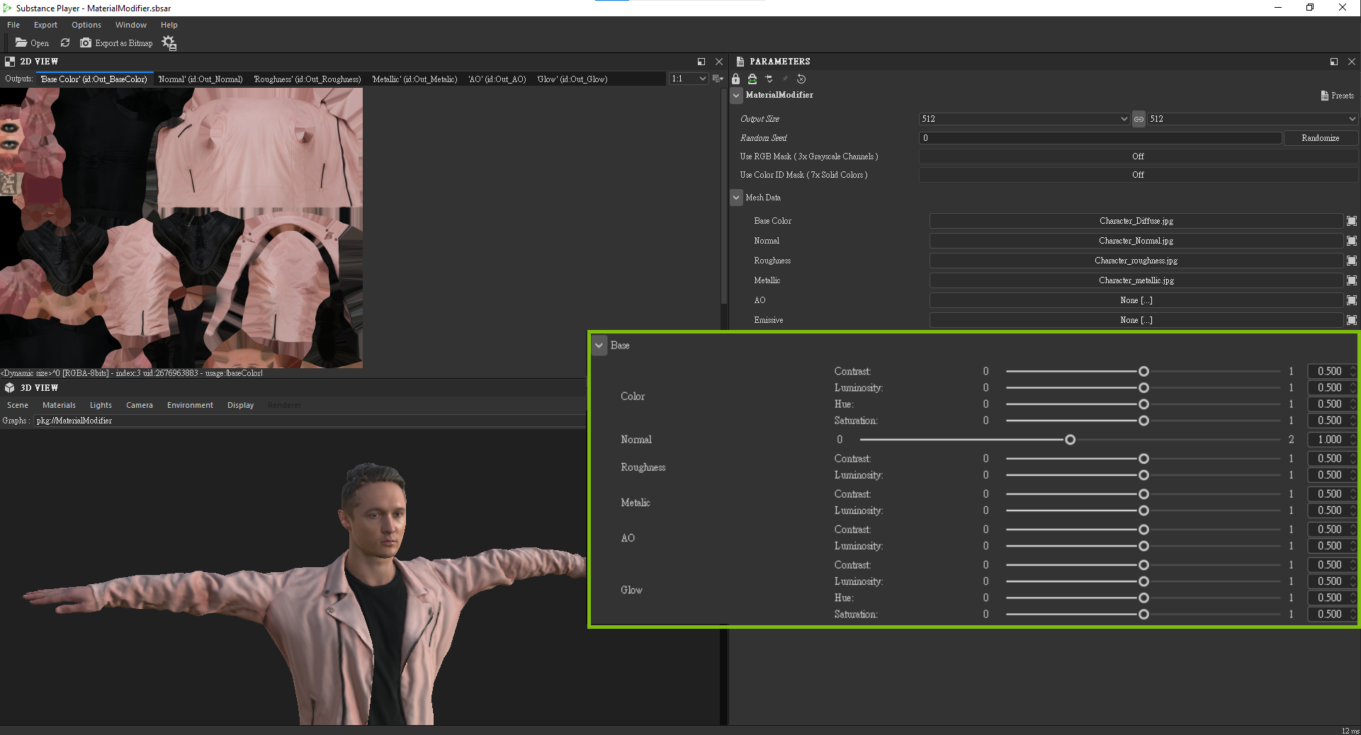Click the reset parameters circular arrow icon
Viewport: 1361px width, 735px height.
[801, 79]
